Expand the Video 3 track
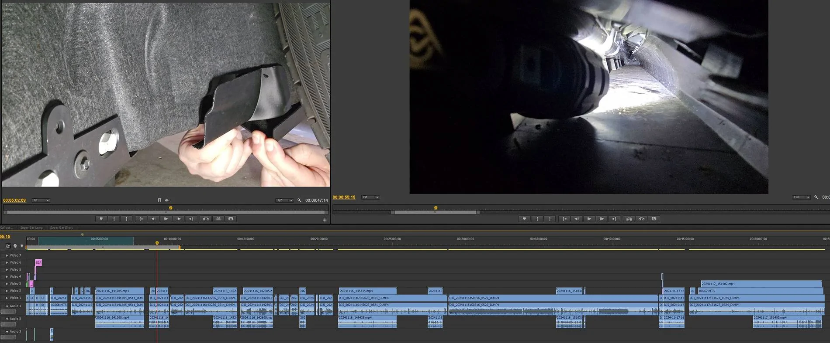This screenshot has height=343, width=830. click(7, 284)
